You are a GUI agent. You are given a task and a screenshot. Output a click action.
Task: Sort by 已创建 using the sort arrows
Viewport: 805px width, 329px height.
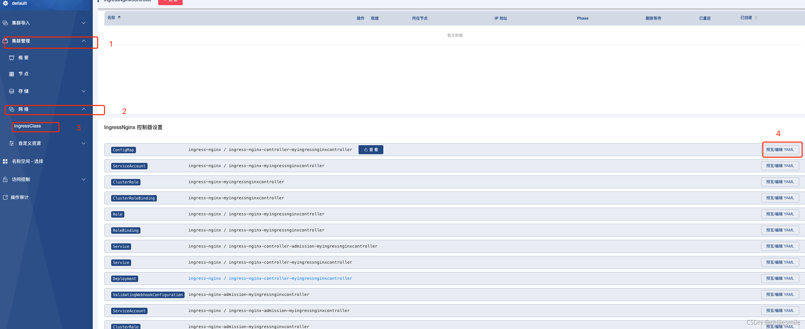(756, 18)
